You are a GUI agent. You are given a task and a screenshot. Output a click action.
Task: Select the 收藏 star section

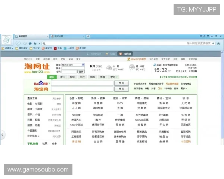coord(110,54)
